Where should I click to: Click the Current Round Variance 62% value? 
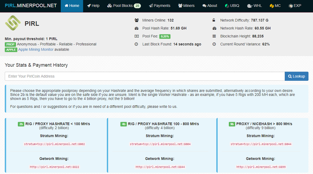click(266, 44)
